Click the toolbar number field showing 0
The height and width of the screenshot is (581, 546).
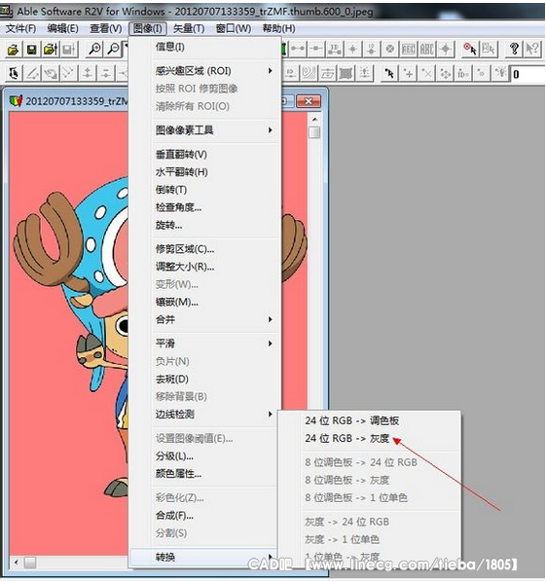click(528, 74)
